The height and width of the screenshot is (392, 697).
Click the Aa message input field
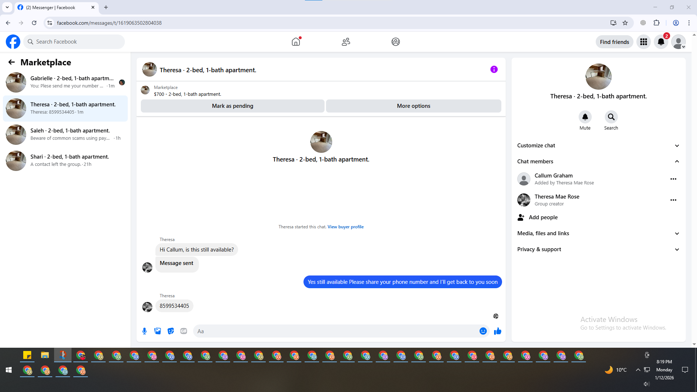334,331
